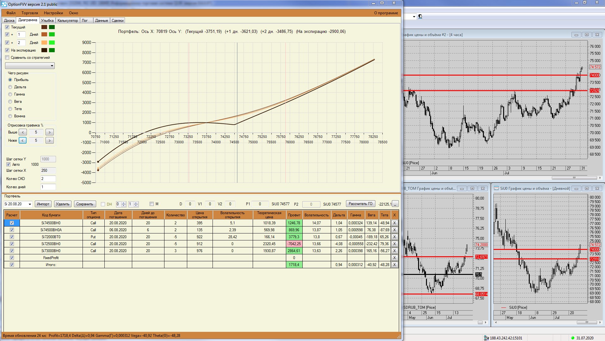Image resolution: width=605 pixels, height=341 pixels.
Task: Maximize the SiU0 Дневной chart window
Action: point(587,189)
